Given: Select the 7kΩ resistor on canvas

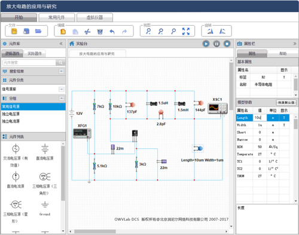Looking at the screenshot, I should click(94, 106).
